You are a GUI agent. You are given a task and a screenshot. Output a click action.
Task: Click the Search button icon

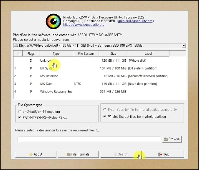click(x=115, y=154)
